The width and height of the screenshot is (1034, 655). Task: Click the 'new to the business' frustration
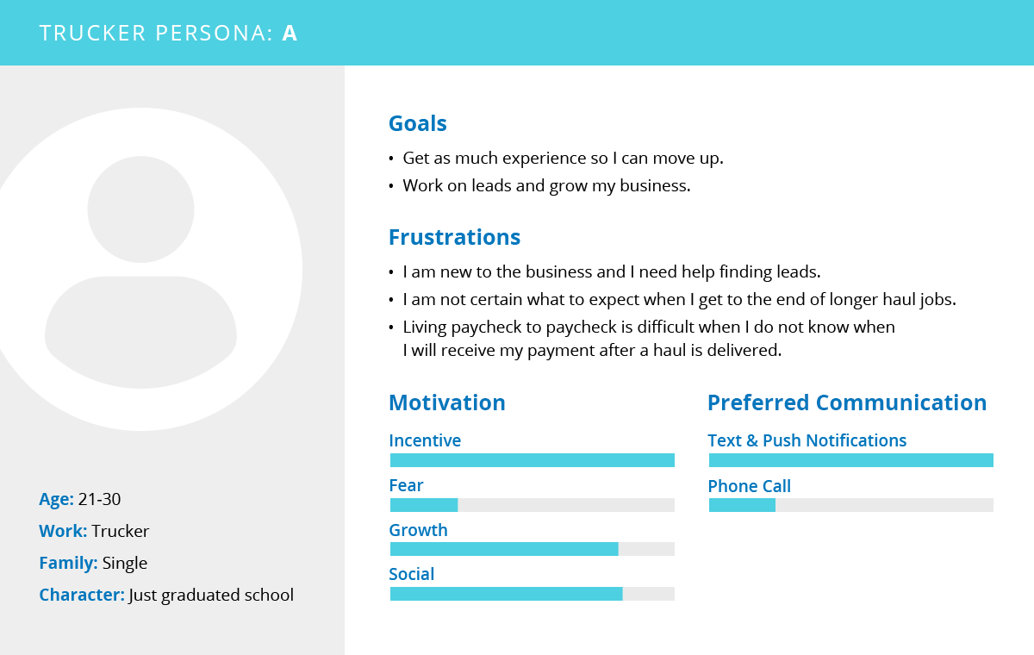click(605, 272)
